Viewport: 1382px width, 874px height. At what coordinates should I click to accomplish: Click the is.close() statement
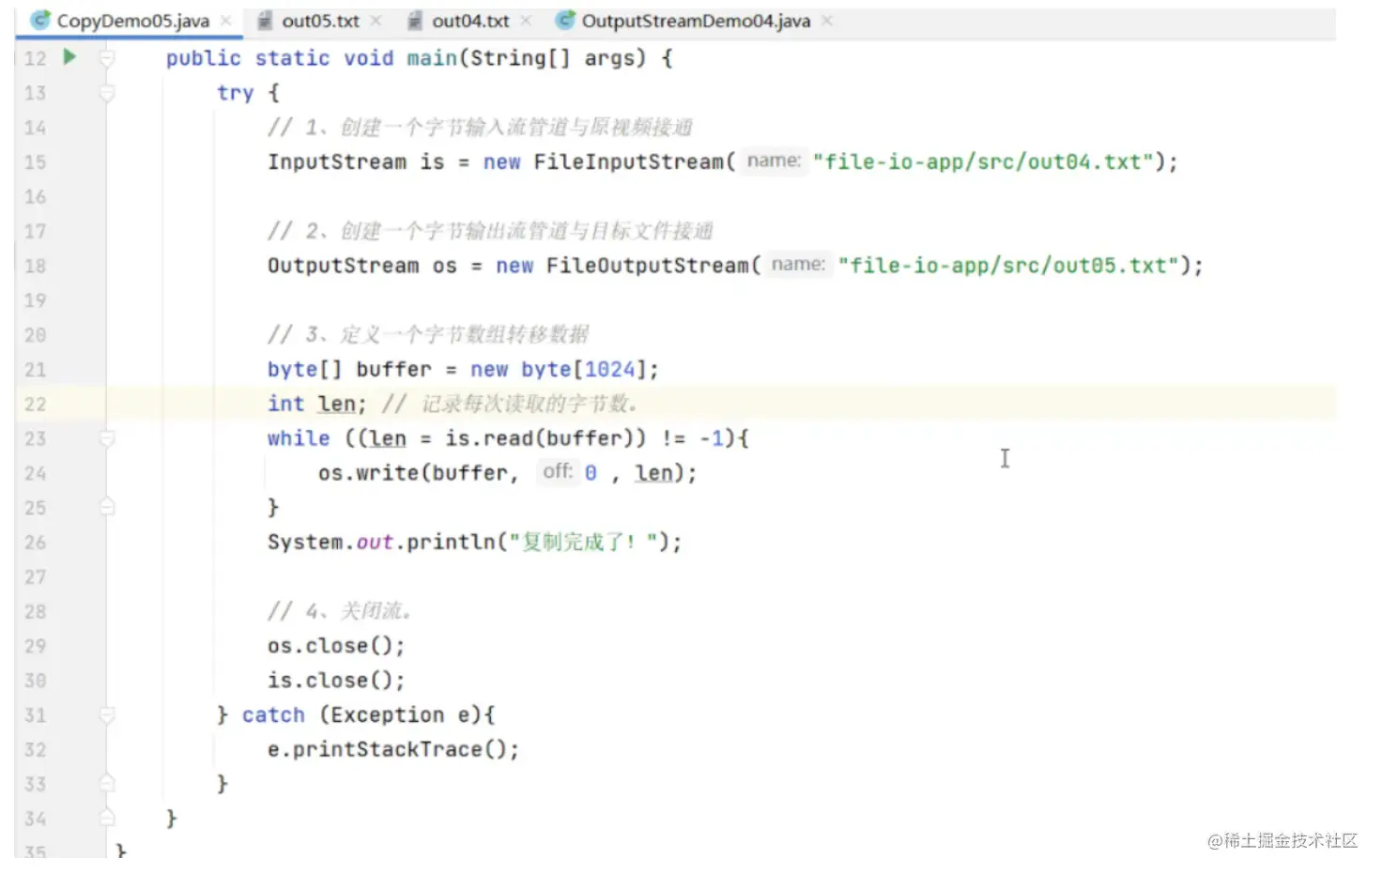pos(336,681)
